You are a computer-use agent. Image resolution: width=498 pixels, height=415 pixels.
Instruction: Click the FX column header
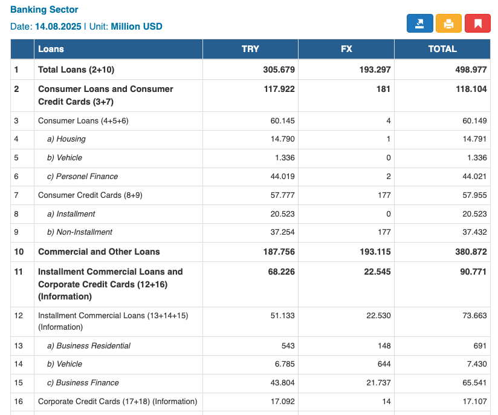(346, 49)
